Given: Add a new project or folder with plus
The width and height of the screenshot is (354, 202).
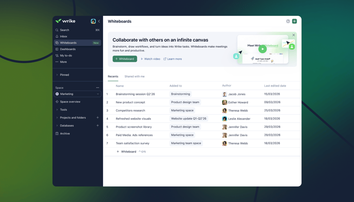Looking at the screenshot, I should pos(98,117).
